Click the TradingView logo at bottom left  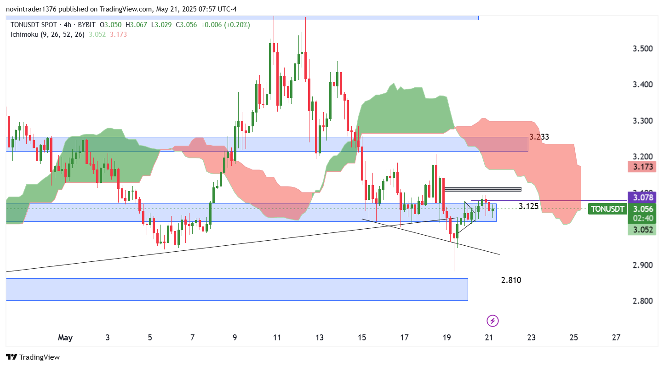click(33, 357)
